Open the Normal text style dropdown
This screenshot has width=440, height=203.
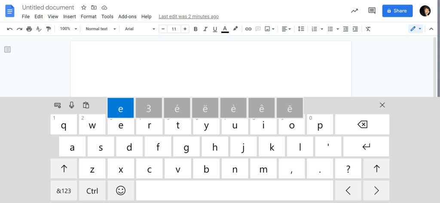tap(101, 29)
